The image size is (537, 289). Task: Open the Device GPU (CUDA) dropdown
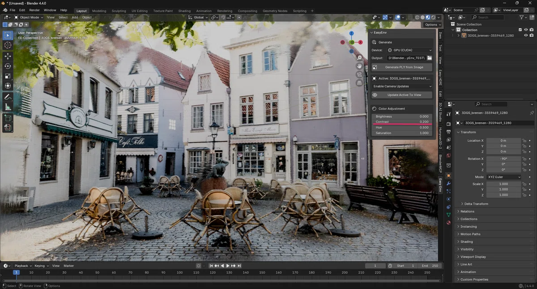409,50
